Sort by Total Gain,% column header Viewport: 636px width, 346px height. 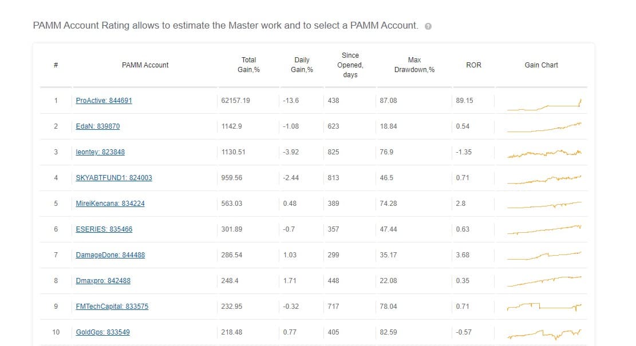(248, 65)
